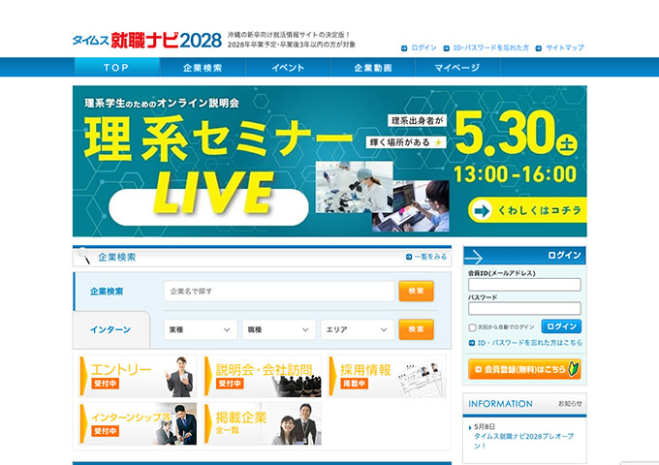The height and width of the screenshot is (465, 659).
Task: Click the 13:00-16:00 time text
Action: click(x=516, y=174)
